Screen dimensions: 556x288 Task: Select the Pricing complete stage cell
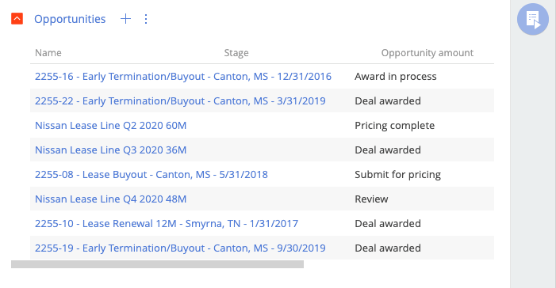pos(395,125)
